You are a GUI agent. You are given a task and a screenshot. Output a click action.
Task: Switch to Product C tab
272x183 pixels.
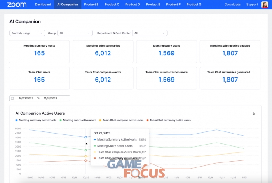112,5
